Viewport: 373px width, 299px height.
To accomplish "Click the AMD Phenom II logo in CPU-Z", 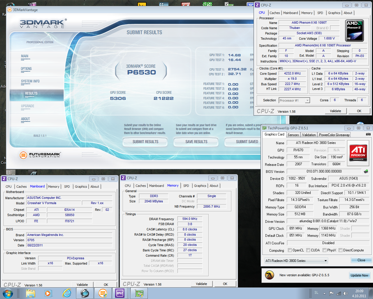I will coord(354,31).
